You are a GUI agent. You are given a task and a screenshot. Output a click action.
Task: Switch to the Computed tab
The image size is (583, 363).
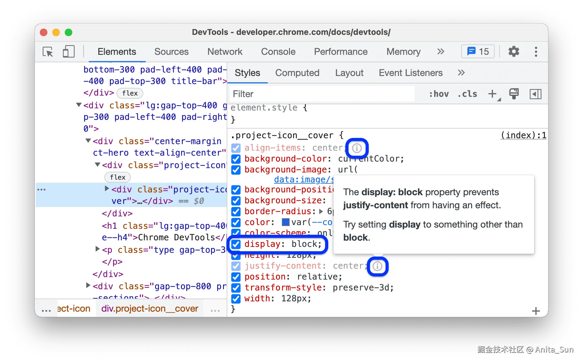pos(297,73)
